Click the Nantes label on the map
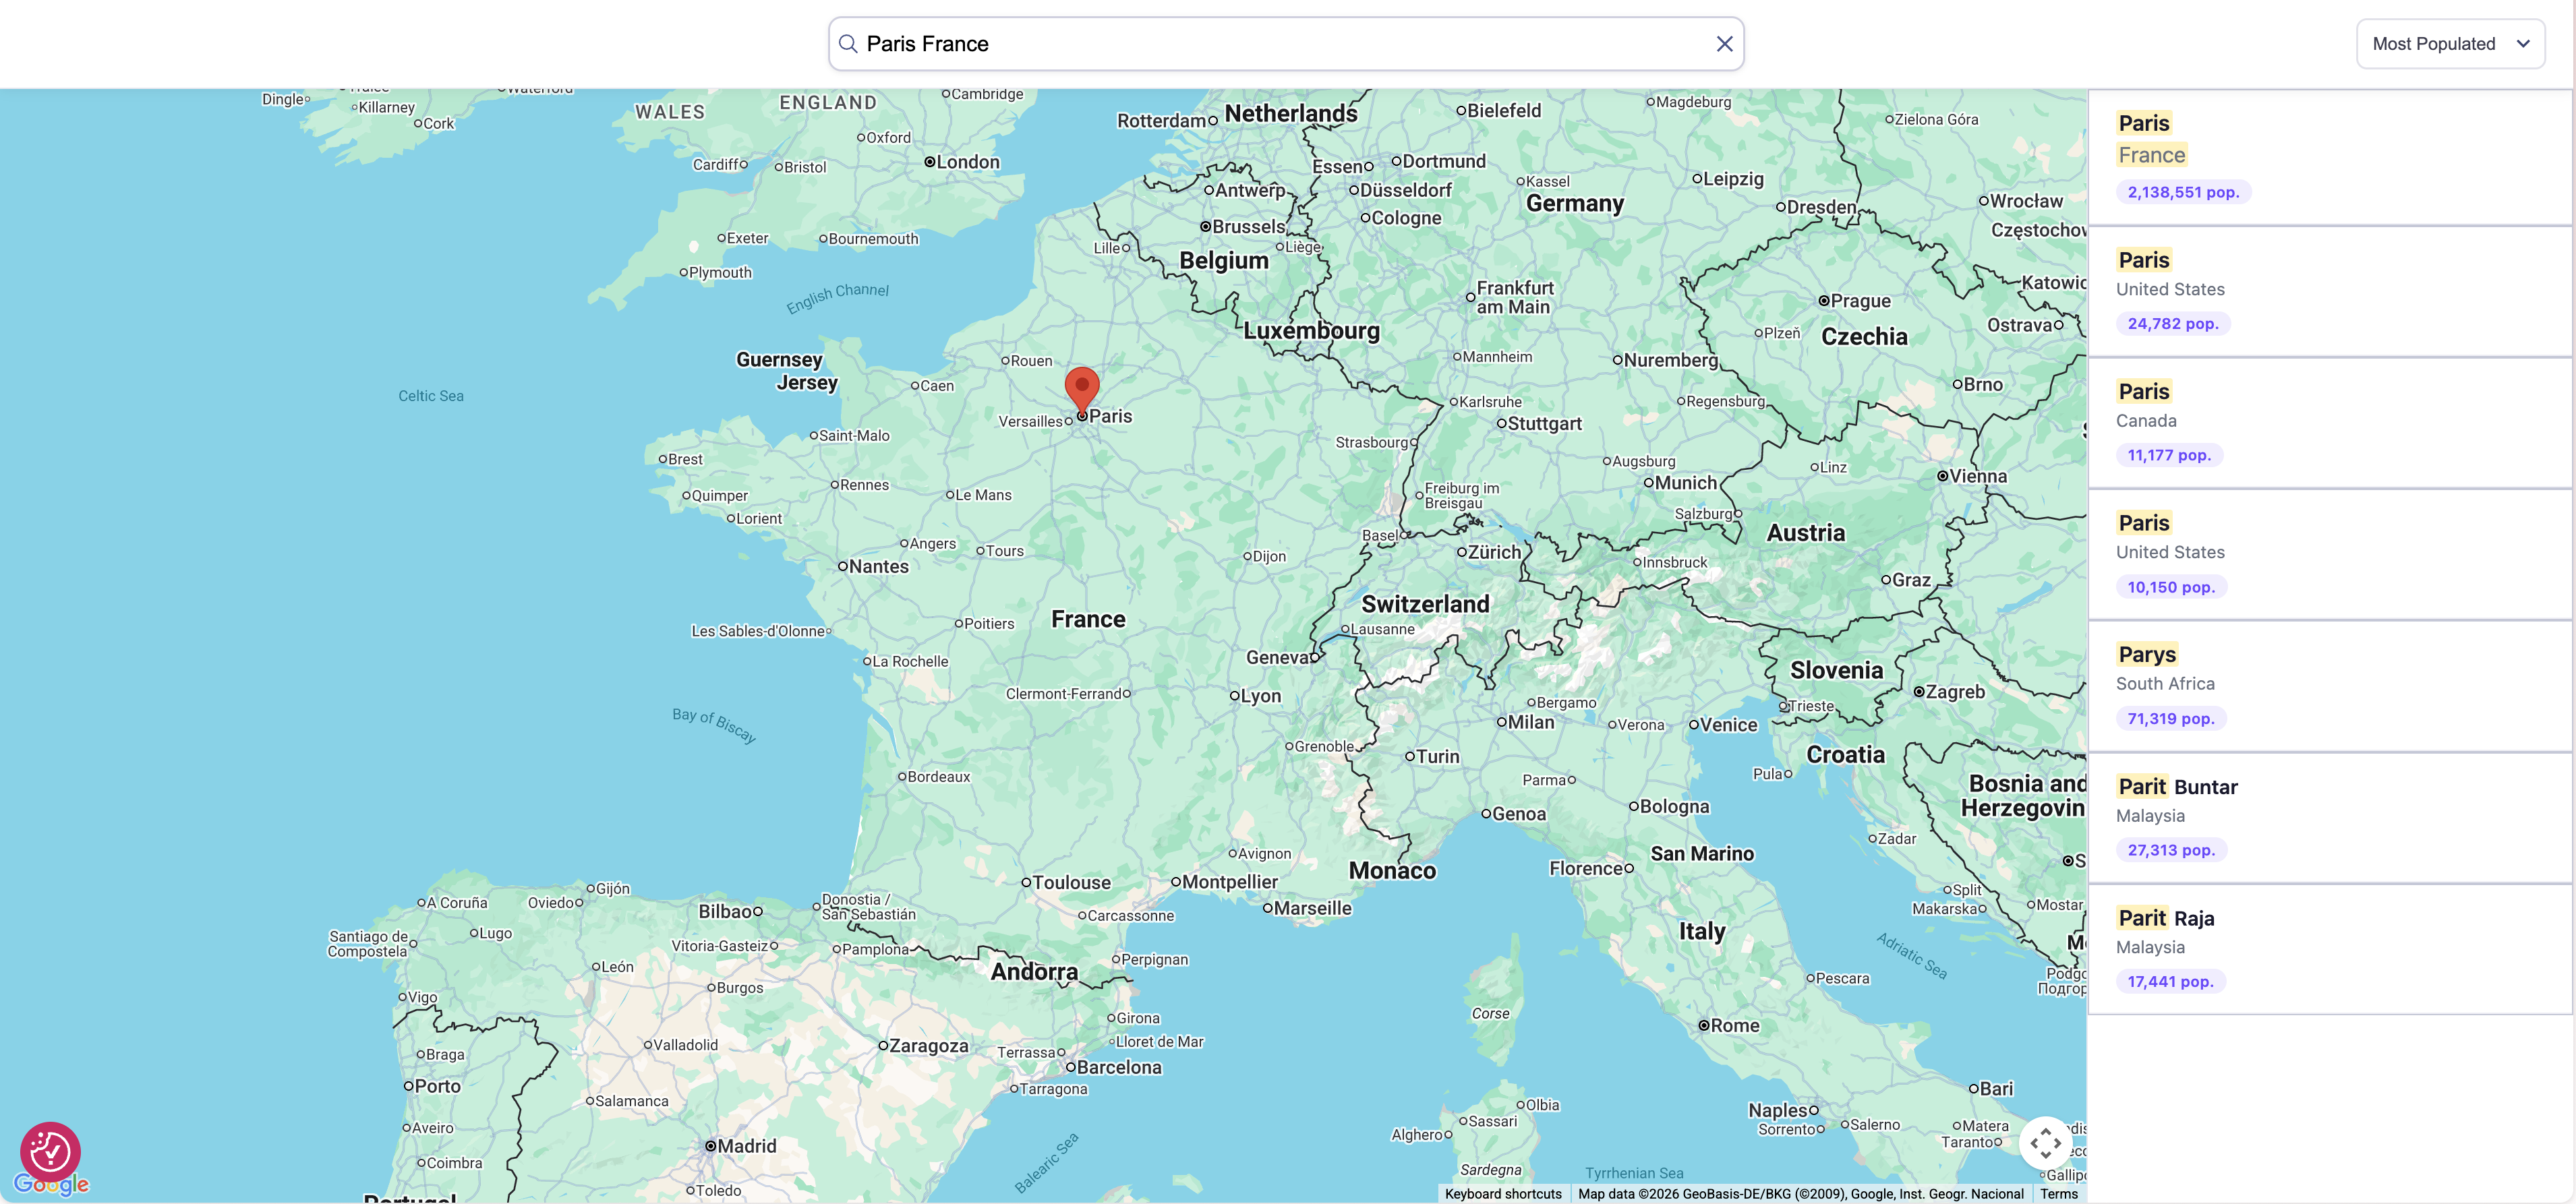This screenshot has width=2576, height=1204. [x=878, y=566]
